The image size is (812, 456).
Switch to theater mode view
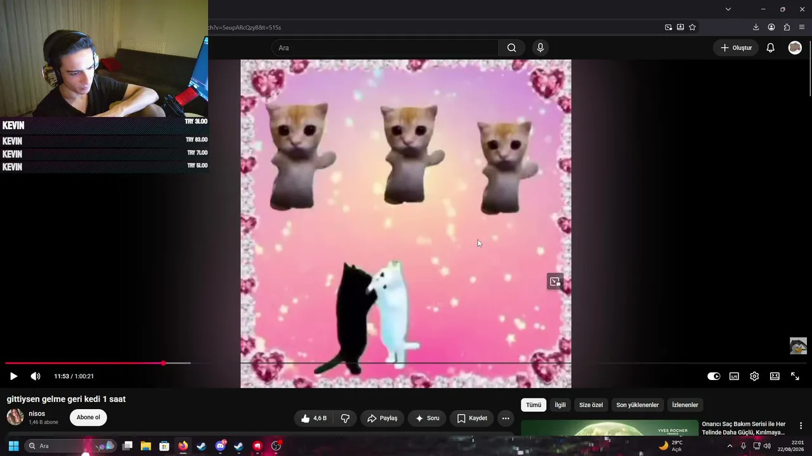(x=775, y=376)
